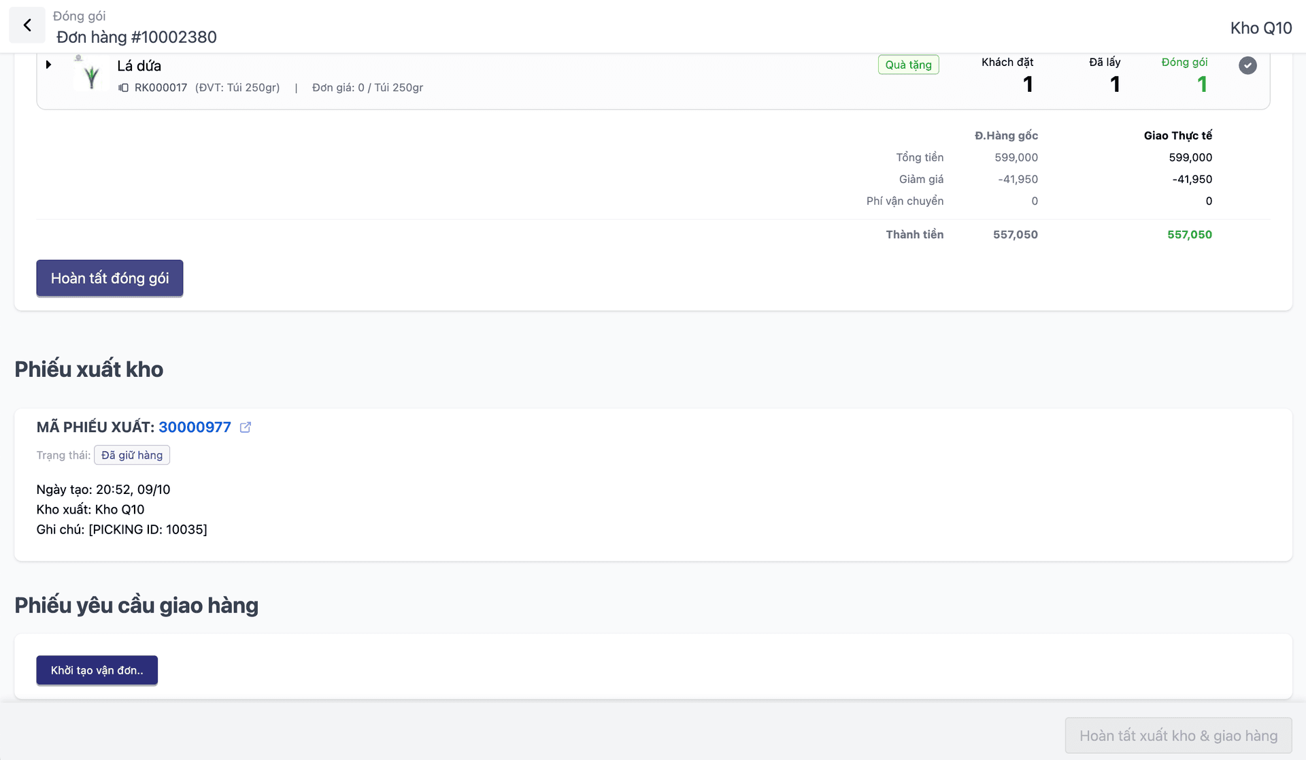
Task: Click the Phiếu yêu cầu giao hàng heading
Action: tap(136, 605)
